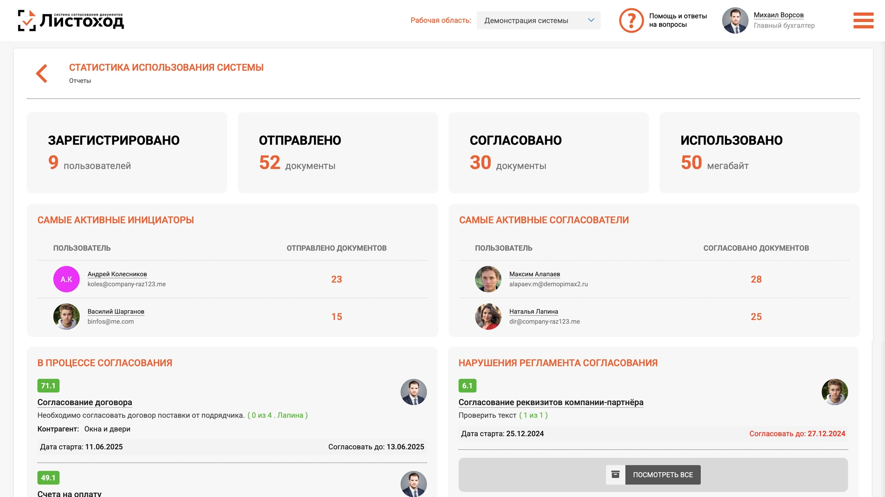Click Максим Алапаев's avatar photo
Viewport: 885px width, 497px height.
pyautogui.click(x=488, y=279)
